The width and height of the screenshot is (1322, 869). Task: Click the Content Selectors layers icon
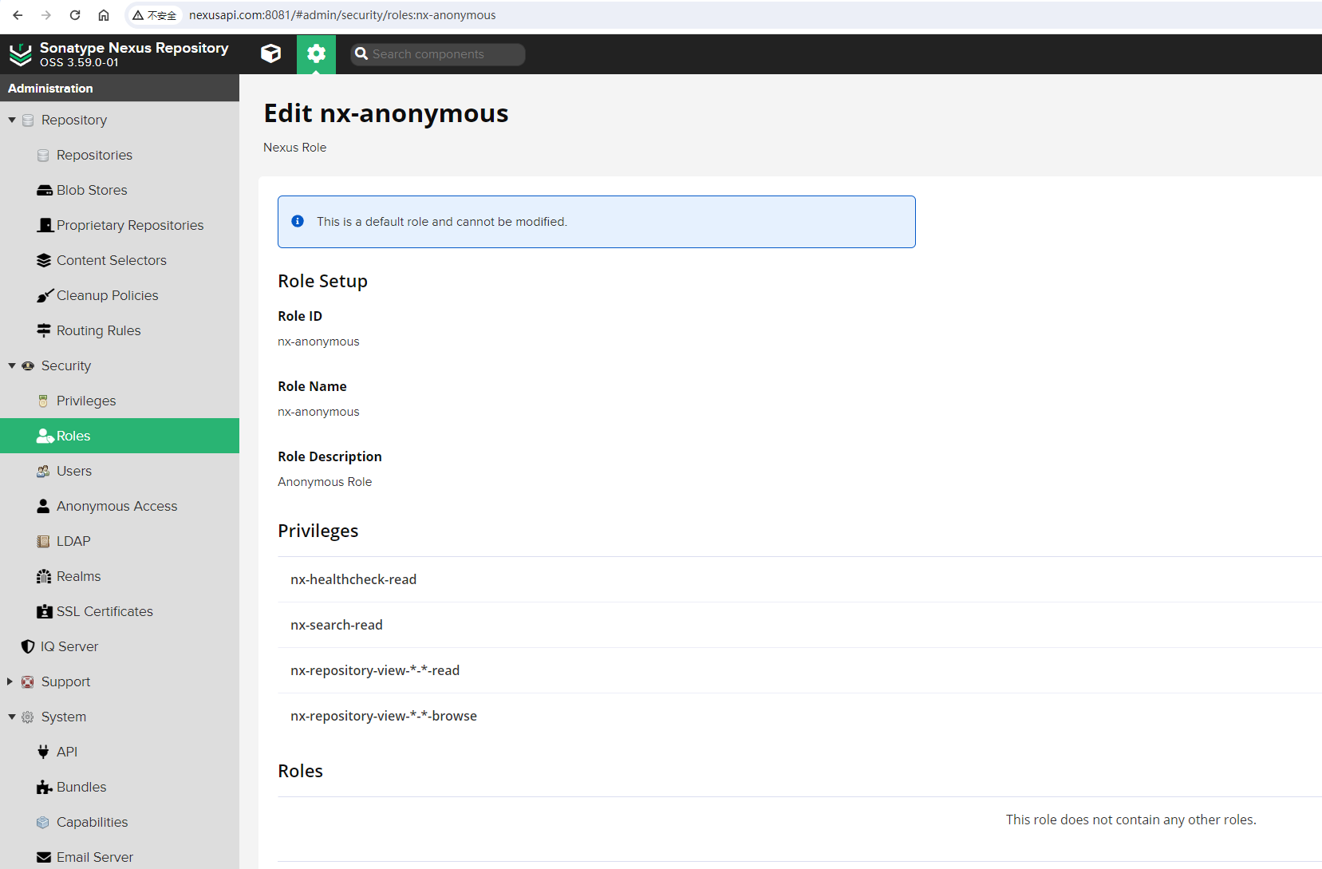pos(44,260)
